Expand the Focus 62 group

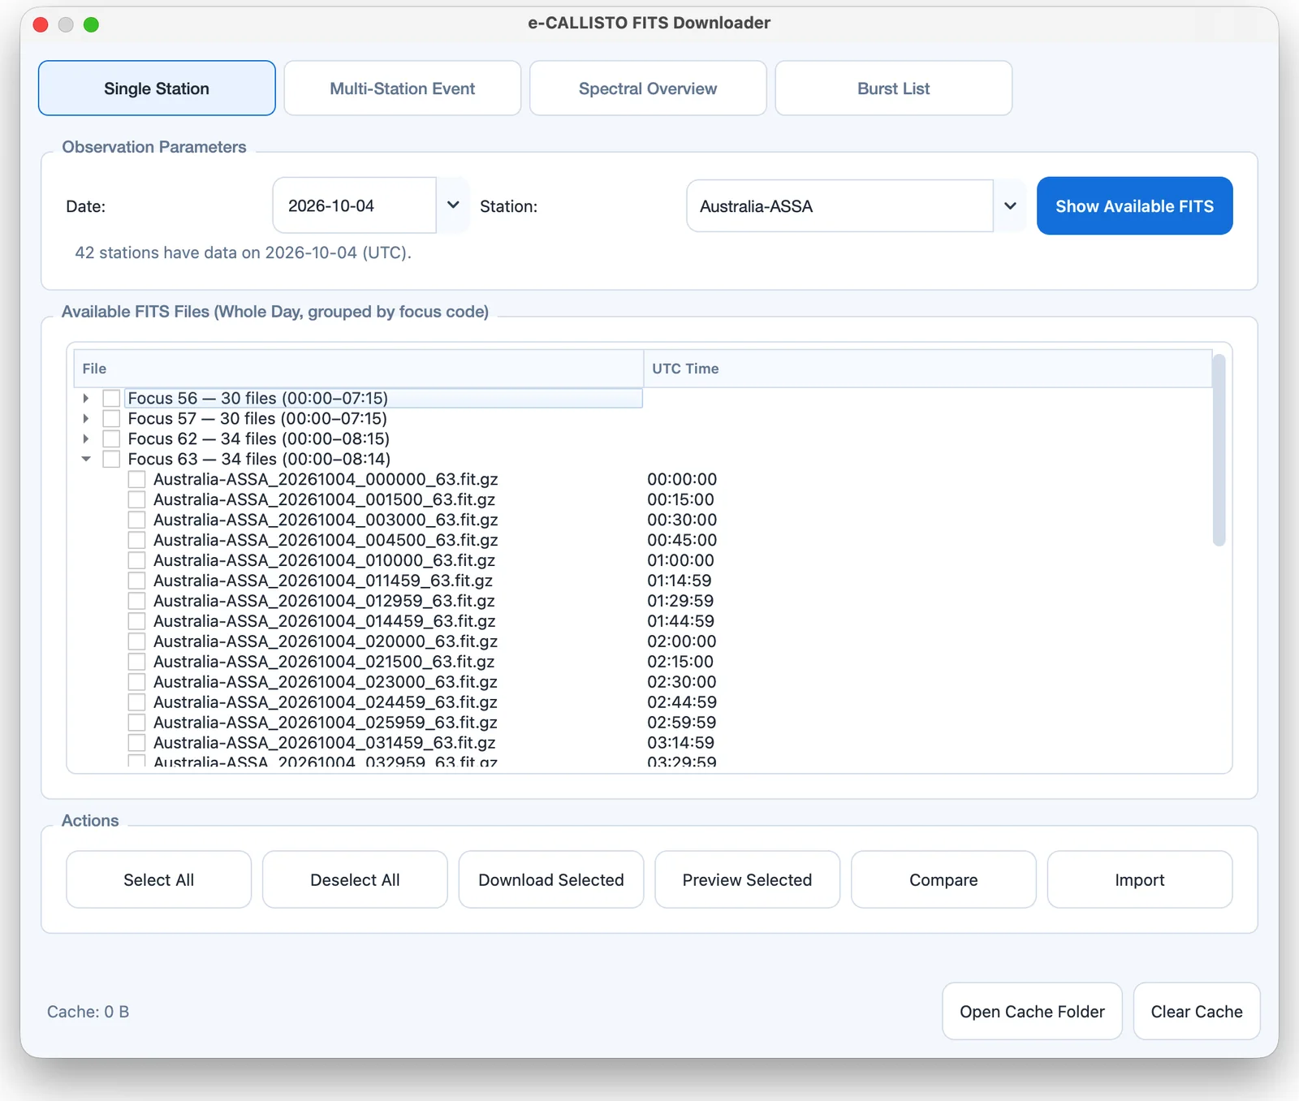86,439
